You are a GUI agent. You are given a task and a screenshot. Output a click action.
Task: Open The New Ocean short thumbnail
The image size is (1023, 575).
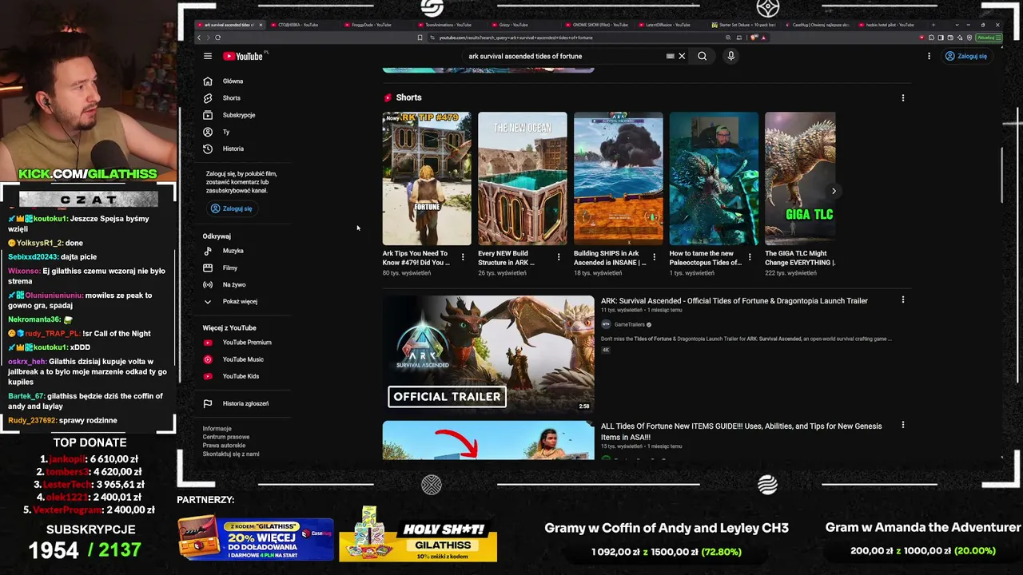click(523, 178)
